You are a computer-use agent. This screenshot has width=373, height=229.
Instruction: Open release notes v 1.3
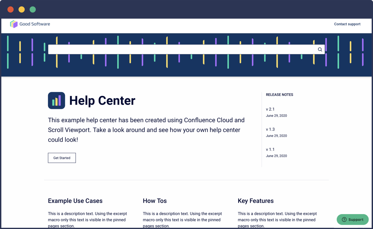tap(270, 129)
